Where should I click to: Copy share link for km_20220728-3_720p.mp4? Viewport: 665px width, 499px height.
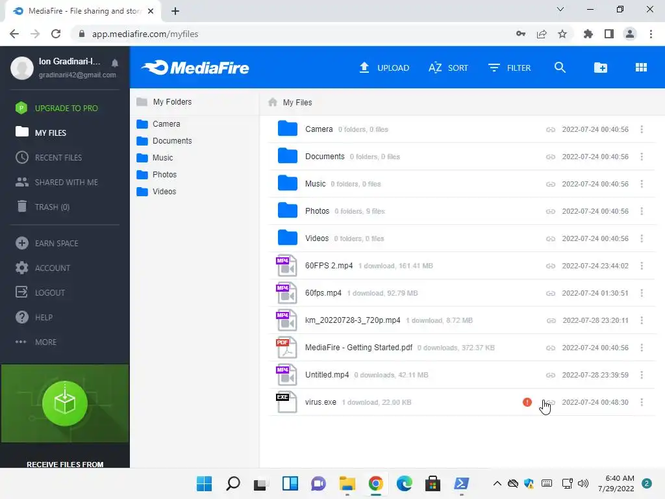pos(551,320)
